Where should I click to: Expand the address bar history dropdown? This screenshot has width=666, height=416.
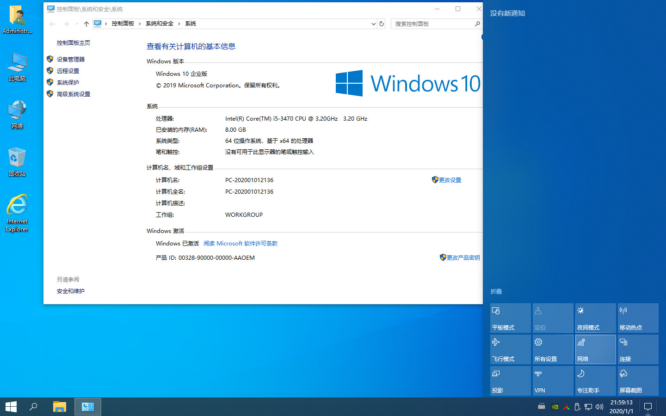[x=374, y=24]
